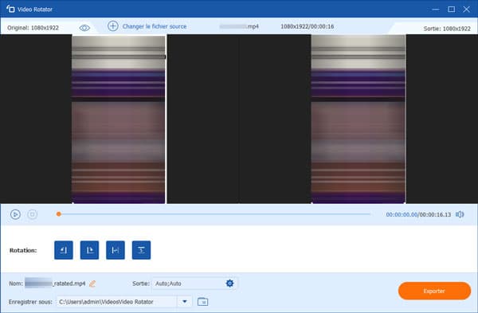Minimize the Video Rotator window
The width and height of the screenshot is (478, 313).
(x=436, y=9)
